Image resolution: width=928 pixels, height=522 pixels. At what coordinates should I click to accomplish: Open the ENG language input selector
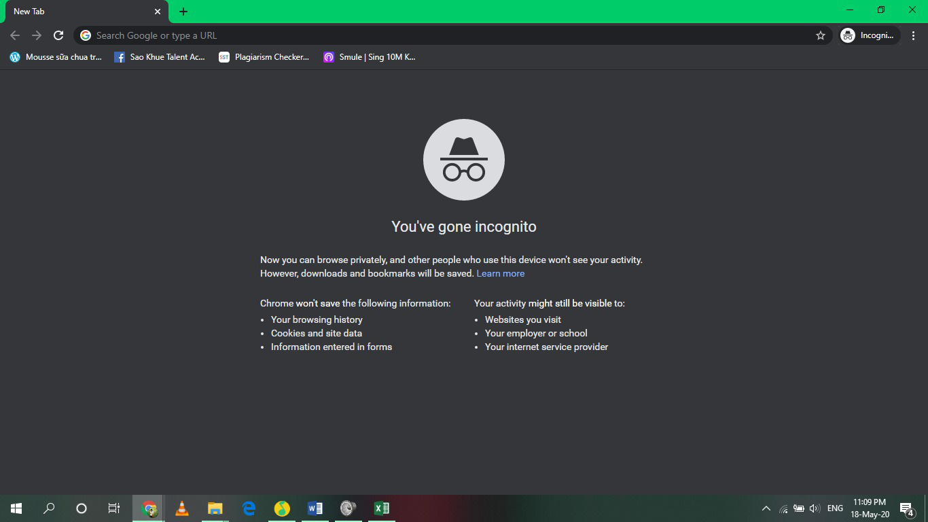pyautogui.click(x=835, y=508)
